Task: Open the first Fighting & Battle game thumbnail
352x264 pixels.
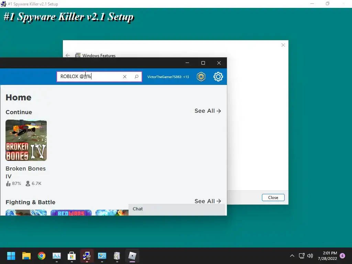Action: (26, 212)
